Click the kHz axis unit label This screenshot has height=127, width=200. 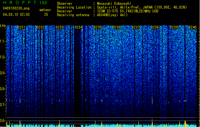click(x=3, y=26)
